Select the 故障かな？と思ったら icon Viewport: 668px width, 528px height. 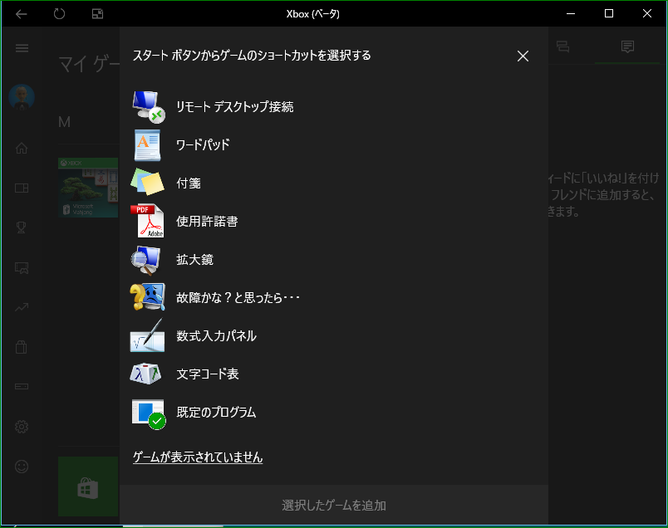coord(147,296)
